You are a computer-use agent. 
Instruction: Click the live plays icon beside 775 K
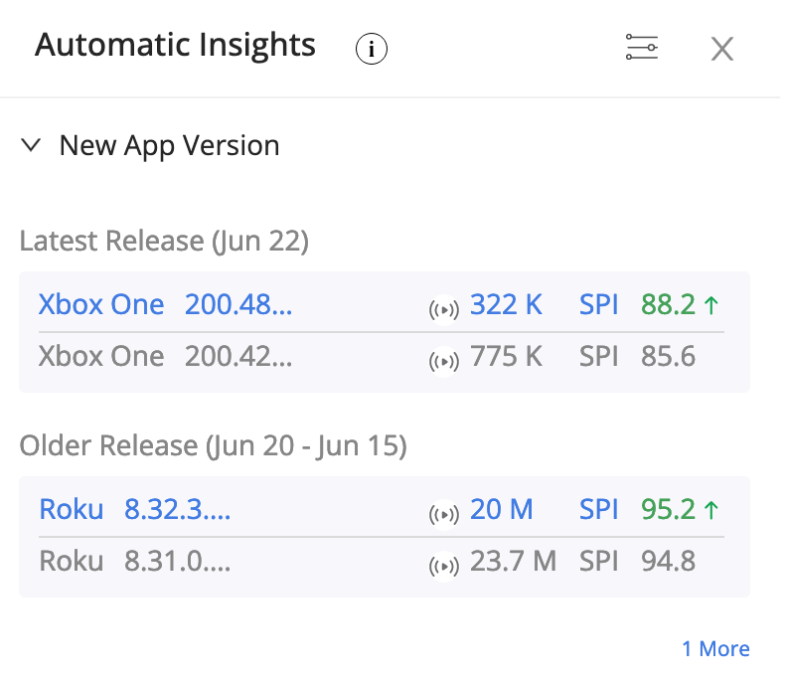(443, 361)
